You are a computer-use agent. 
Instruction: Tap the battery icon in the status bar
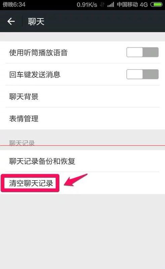pyautogui.click(x=156, y=5)
